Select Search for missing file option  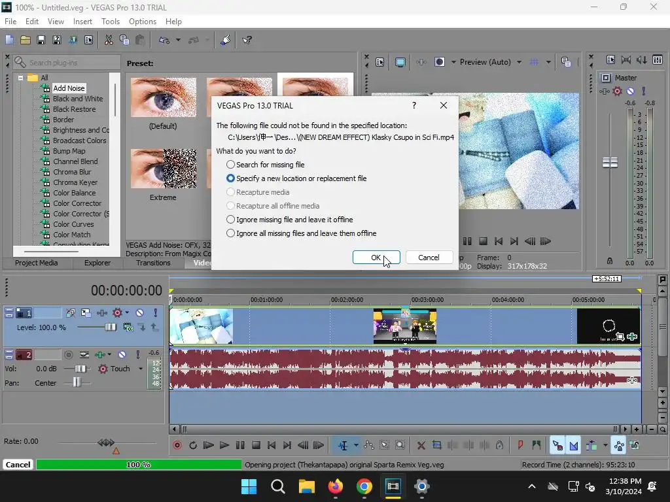click(x=266, y=165)
